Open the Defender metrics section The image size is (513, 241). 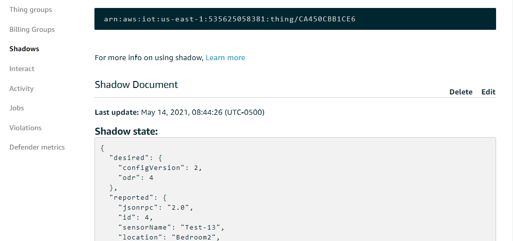37,147
